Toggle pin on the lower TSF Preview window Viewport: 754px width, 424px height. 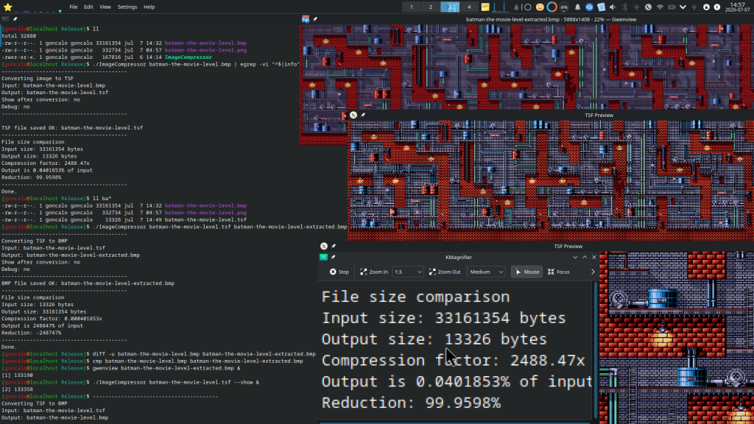334,246
